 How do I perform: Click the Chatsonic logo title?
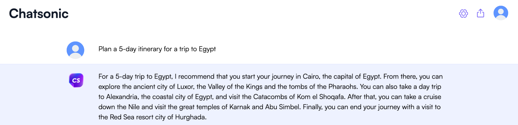(39, 14)
